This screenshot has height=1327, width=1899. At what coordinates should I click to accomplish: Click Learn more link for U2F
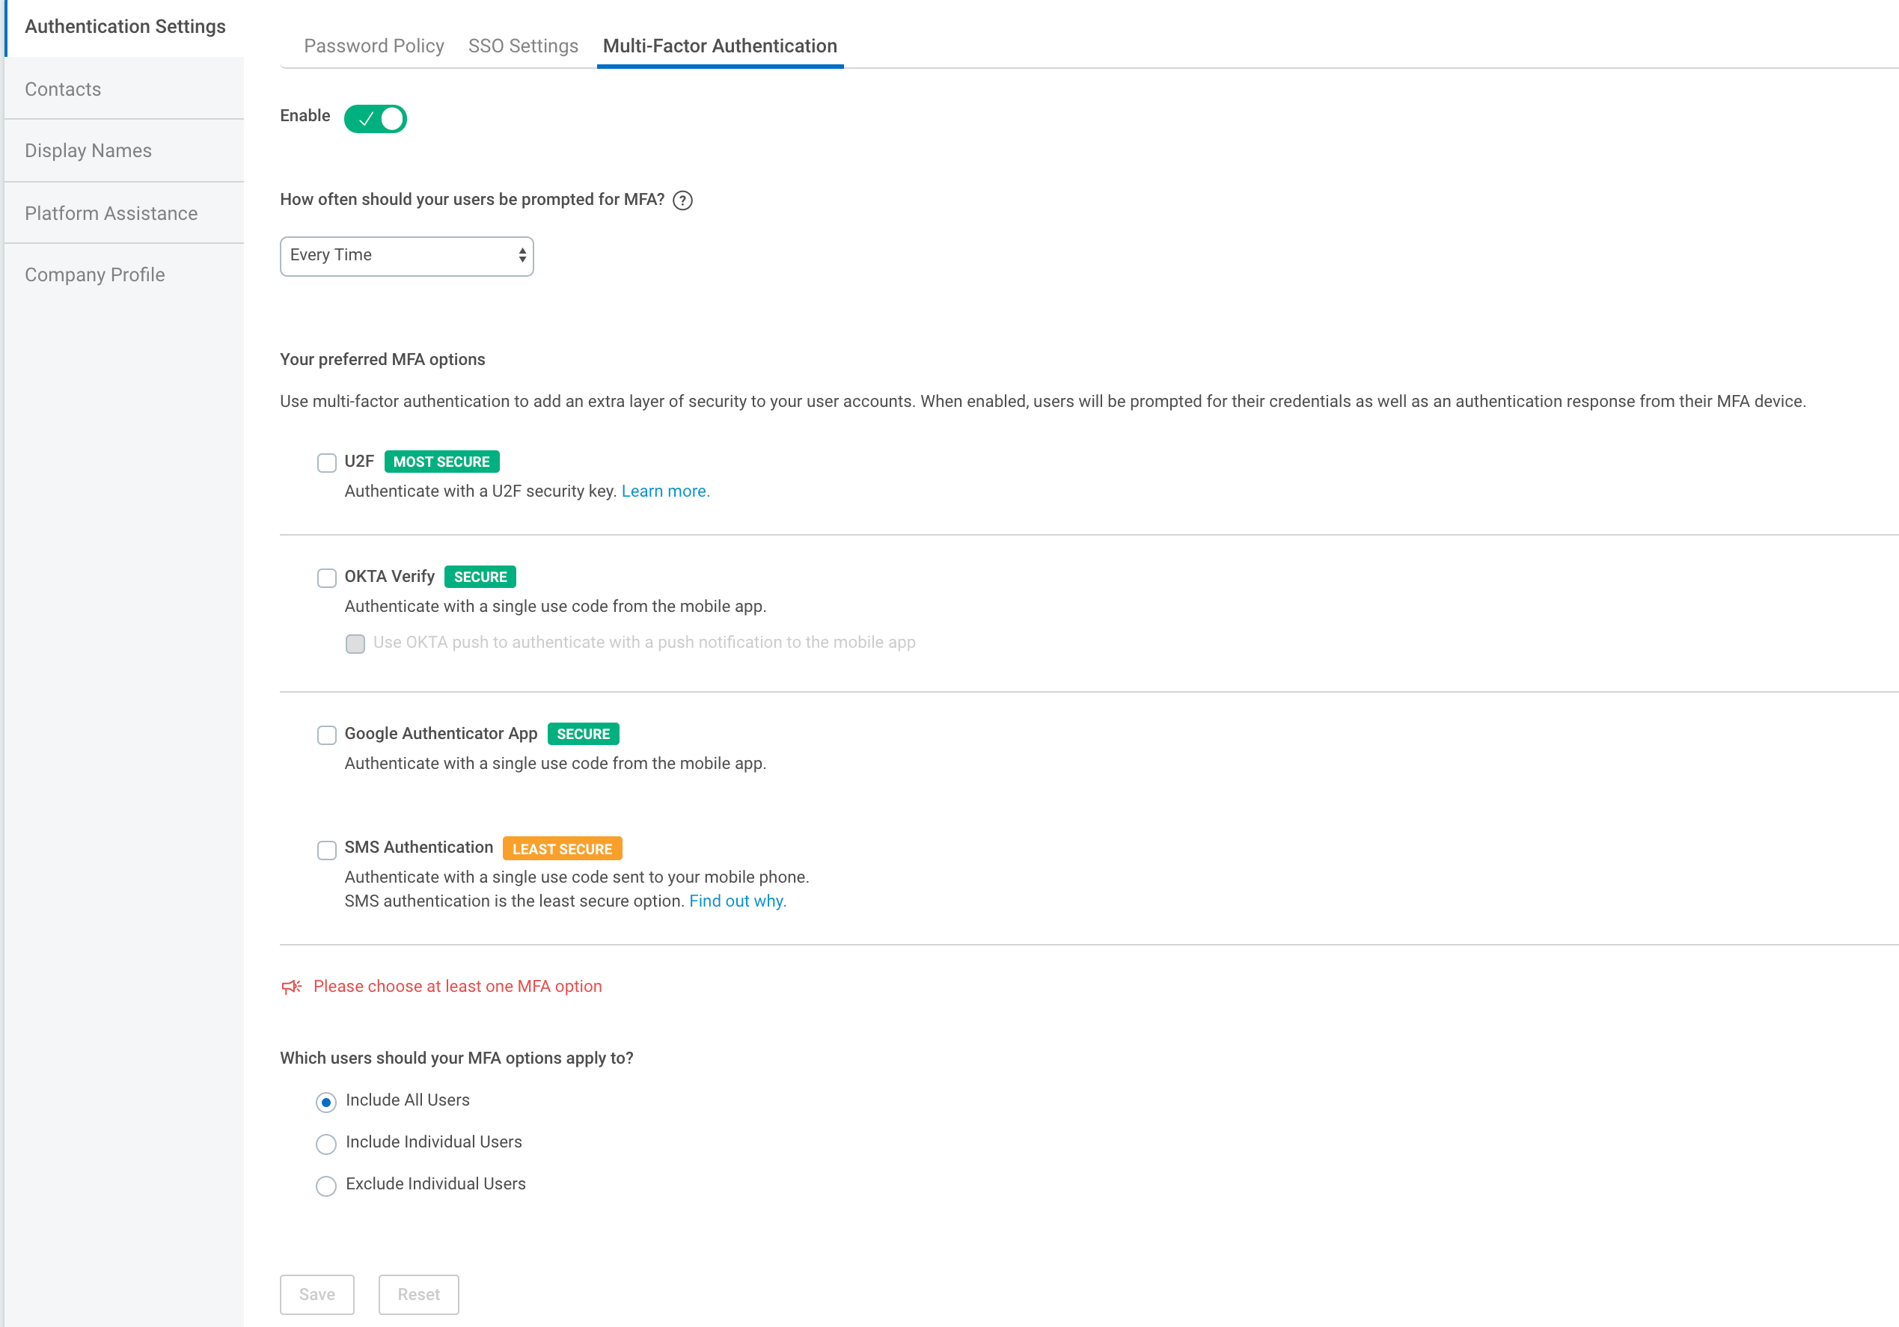(x=665, y=491)
